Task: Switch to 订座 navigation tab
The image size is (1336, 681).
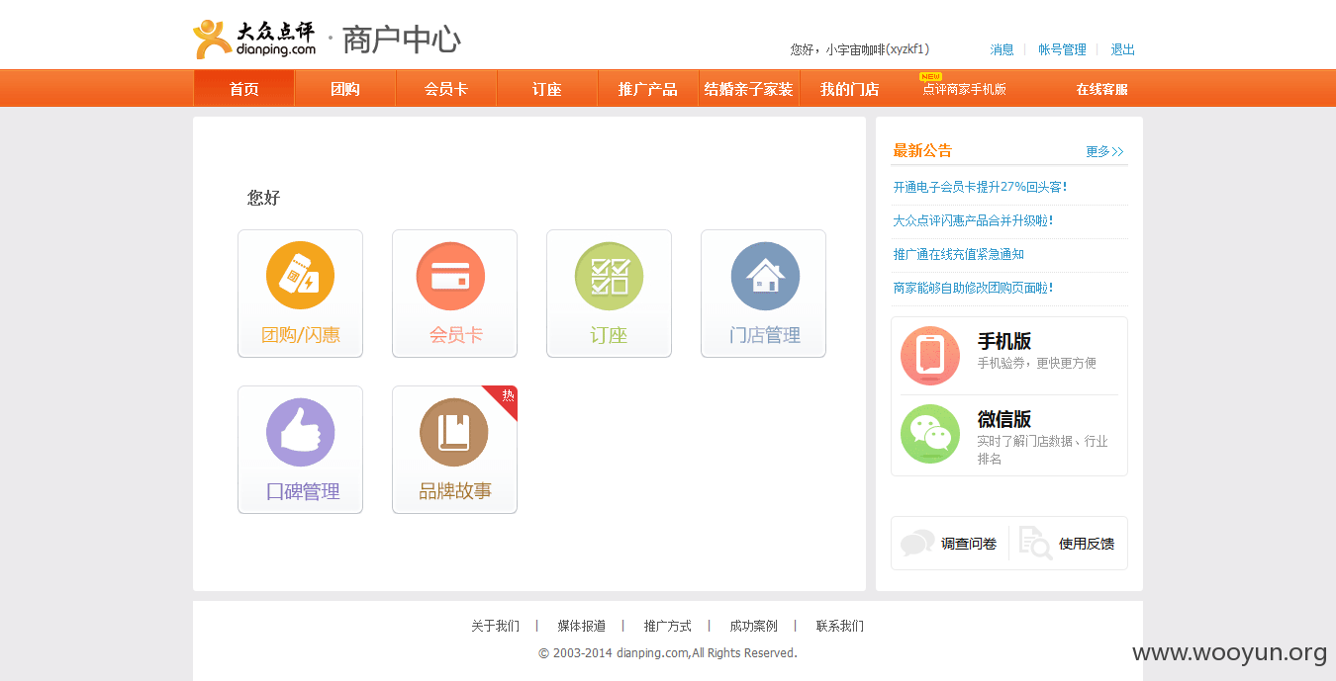Action: (547, 89)
